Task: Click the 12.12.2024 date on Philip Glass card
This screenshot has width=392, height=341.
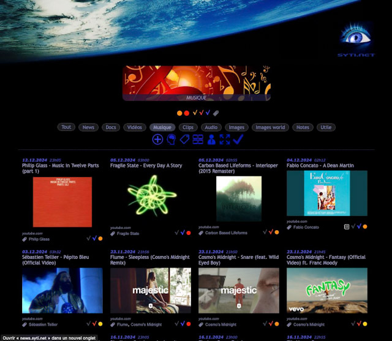Action: pyautogui.click(x=34, y=160)
